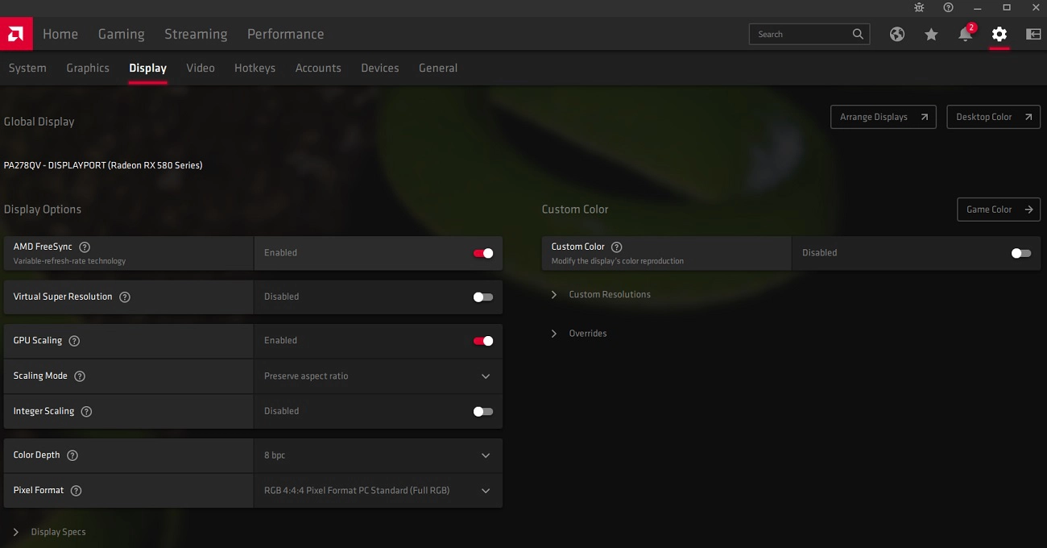Enable the Custom Color toggle
The image size is (1047, 548).
(x=1021, y=253)
